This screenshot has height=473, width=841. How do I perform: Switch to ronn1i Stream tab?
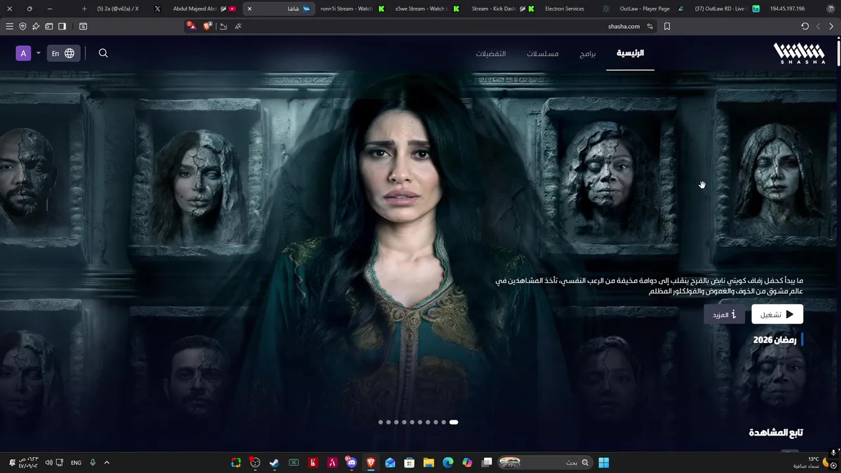point(352,9)
